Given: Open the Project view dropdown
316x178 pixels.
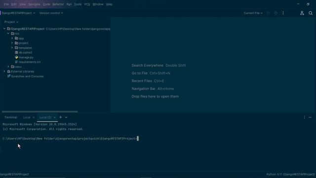Looking at the screenshot, I should [x=11, y=22].
